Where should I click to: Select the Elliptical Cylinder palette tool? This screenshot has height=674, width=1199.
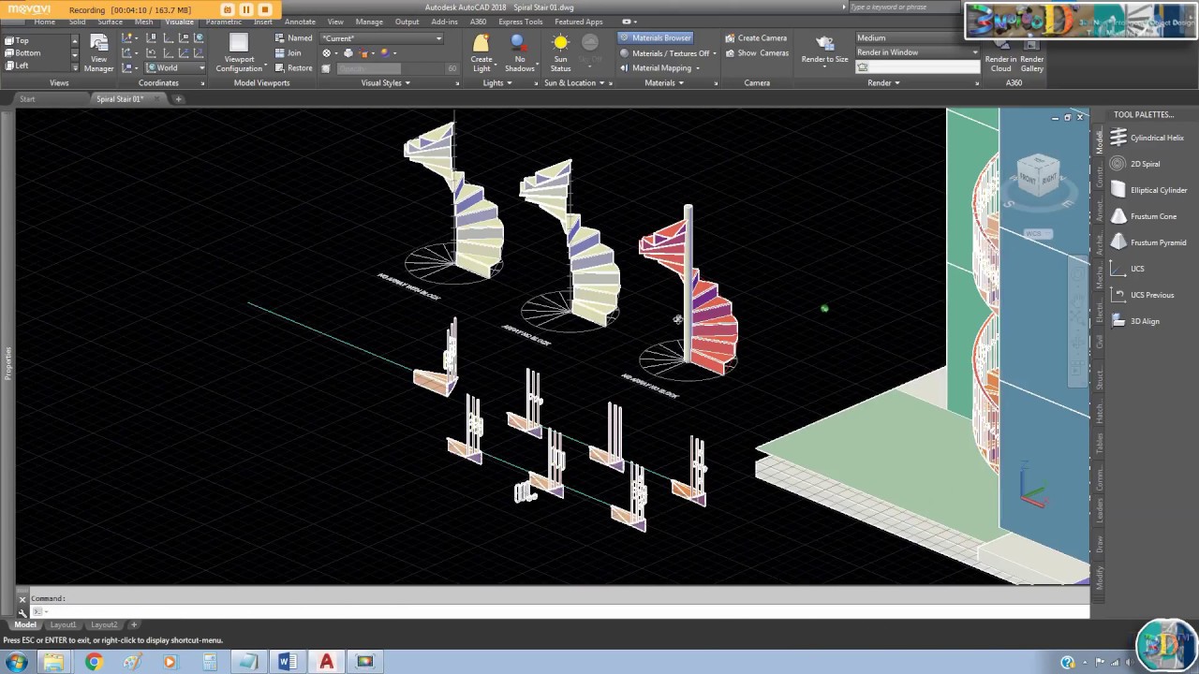(x=1149, y=190)
